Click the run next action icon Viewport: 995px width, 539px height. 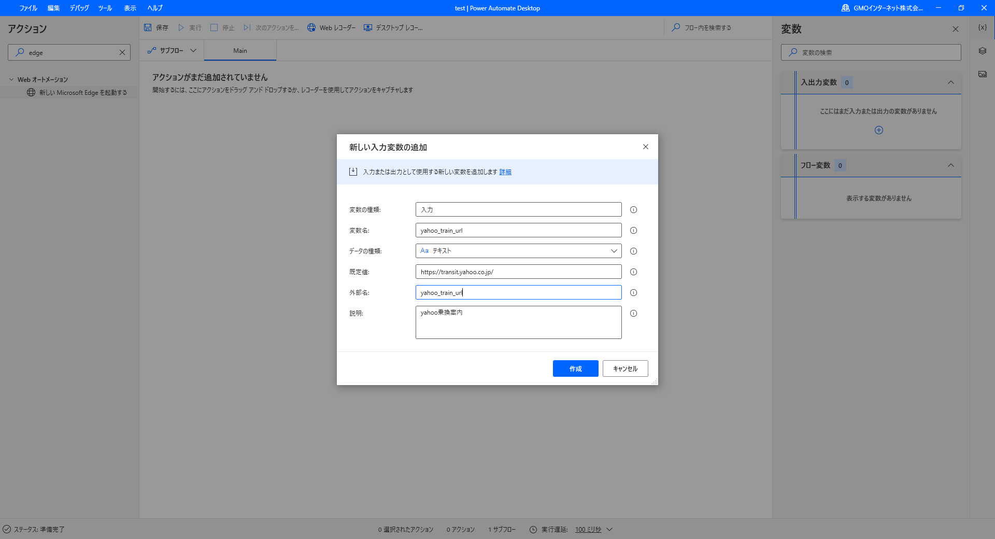tap(247, 27)
